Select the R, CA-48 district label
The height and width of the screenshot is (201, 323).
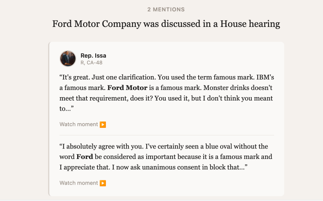click(x=92, y=63)
